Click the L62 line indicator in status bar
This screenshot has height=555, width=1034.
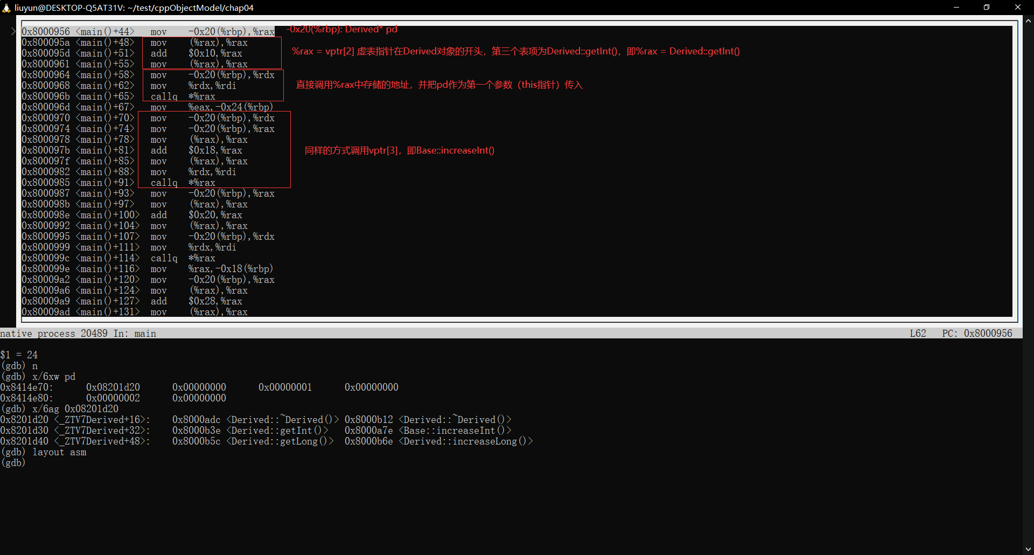pos(918,334)
